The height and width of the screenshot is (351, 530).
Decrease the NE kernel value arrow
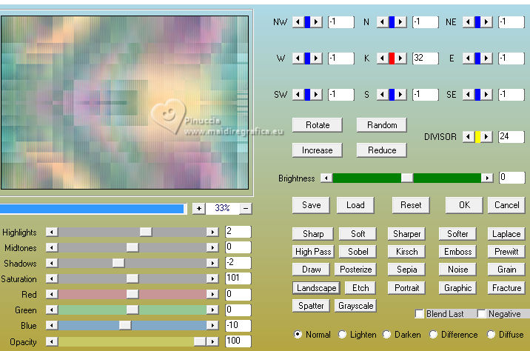pyautogui.click(x=468, y=22)
